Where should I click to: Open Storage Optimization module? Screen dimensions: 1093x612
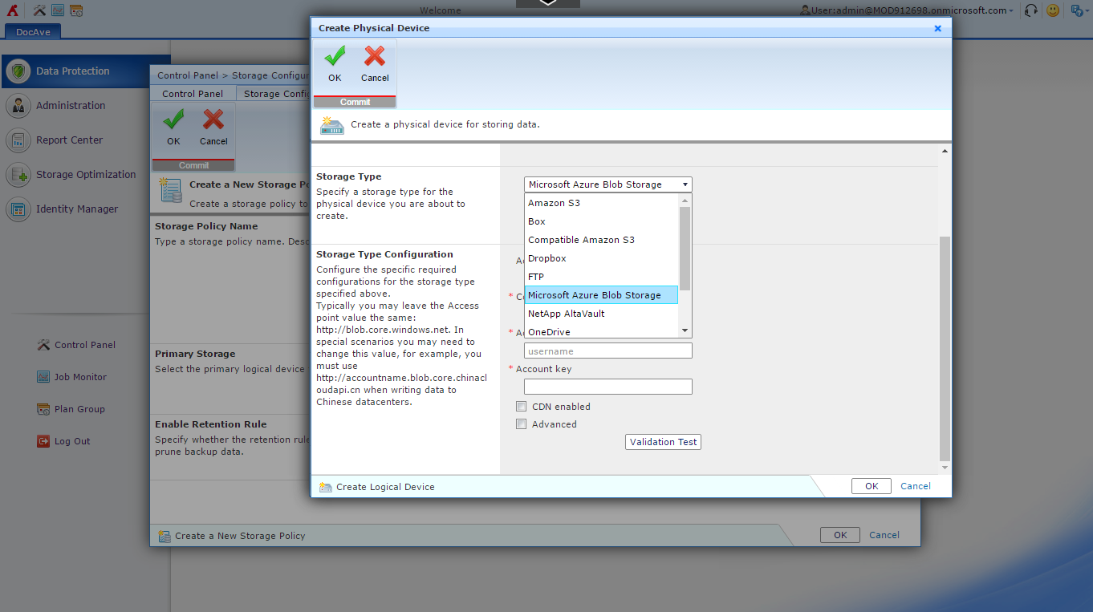(x=85, y=175)
